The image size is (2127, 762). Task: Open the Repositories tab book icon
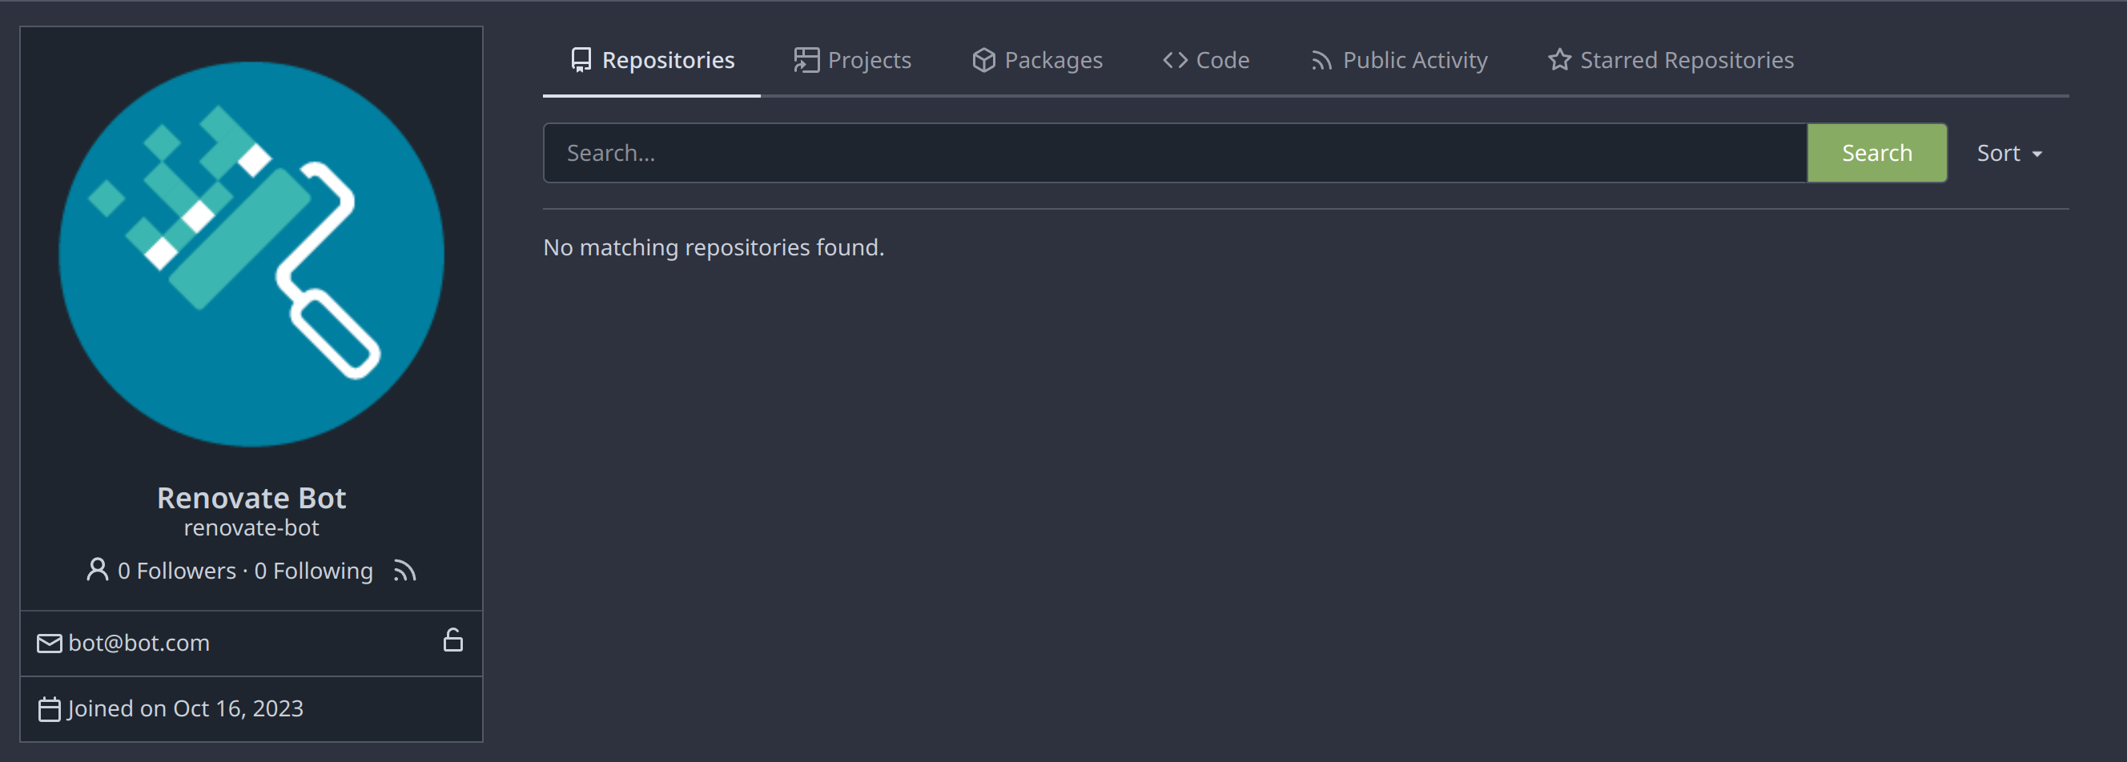click(x=581, y=58)
